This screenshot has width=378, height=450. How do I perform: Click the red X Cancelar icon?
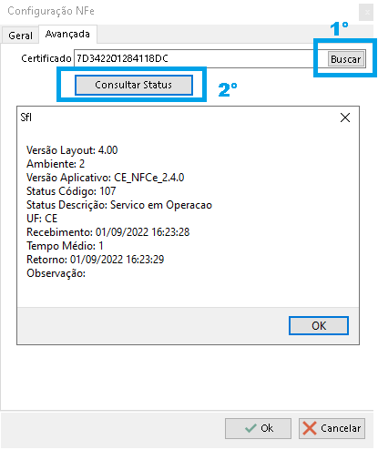click(x=310, y=428)
